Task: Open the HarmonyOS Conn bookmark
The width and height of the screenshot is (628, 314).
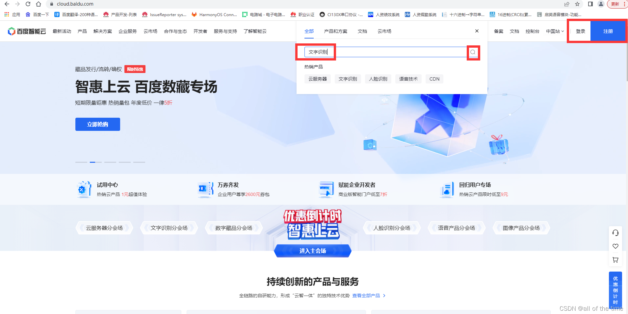Action: 214,14
